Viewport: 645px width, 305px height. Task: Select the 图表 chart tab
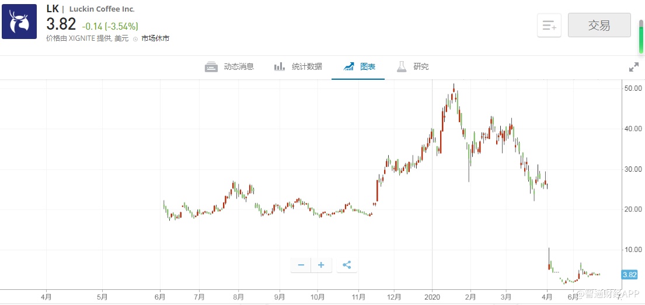point(359,66)
